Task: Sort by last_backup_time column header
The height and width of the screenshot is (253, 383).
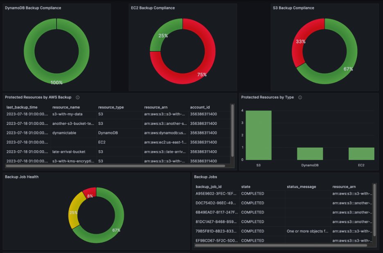Action: click(x=22, y=107)
